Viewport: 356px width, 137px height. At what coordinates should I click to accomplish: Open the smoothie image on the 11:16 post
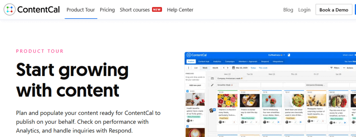(272, 100)
